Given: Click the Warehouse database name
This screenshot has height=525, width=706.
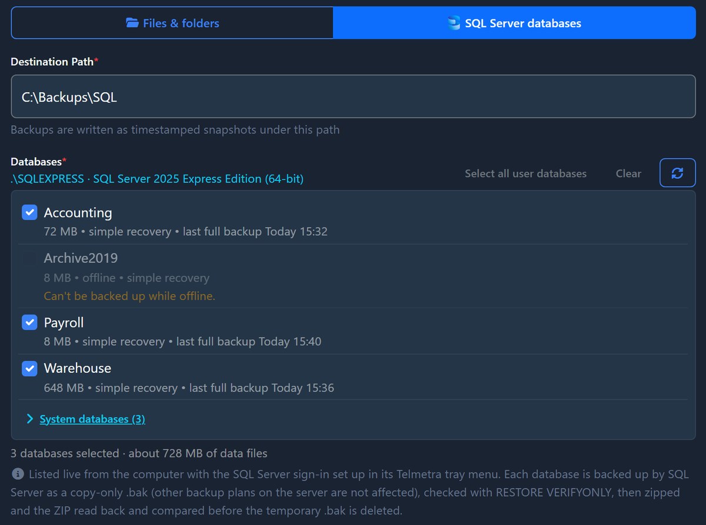Looking at the screenshot, I should click(77, 368).
